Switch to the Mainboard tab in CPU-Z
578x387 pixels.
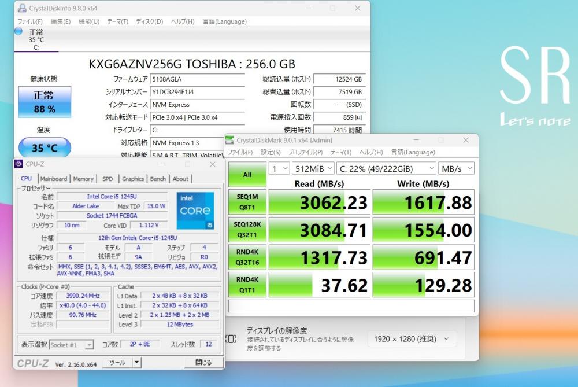pos(54,179)
